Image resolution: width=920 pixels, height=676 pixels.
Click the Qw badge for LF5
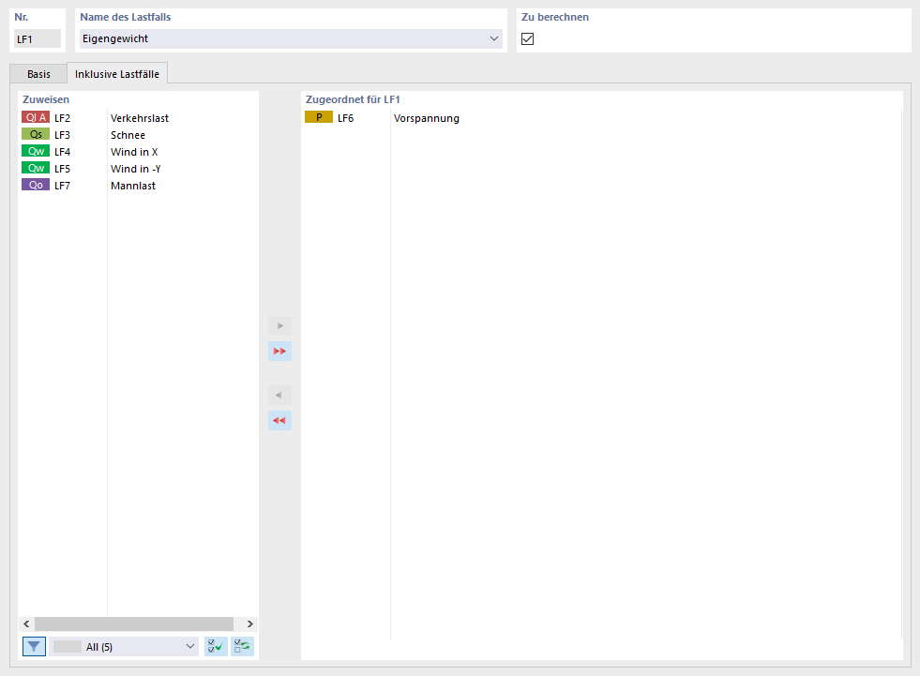pyautogui.click(x=36, y=169)
